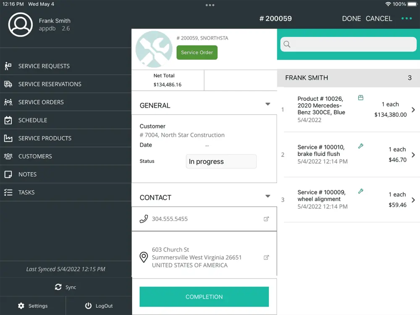Open SERVICE REQUESTS menu item
Screen dimensions: 420x315
[x=66, y=66]
